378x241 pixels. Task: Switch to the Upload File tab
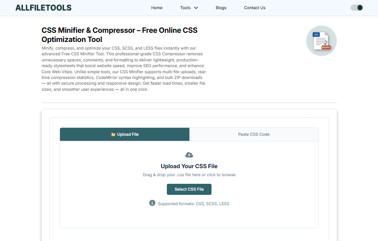tap(125, 134)
